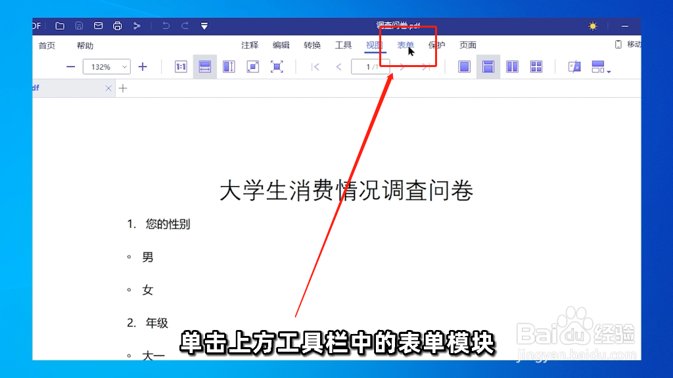Screen dimensions: 673x378
Task: Go to the previous page
Action: tap(338, 67)
